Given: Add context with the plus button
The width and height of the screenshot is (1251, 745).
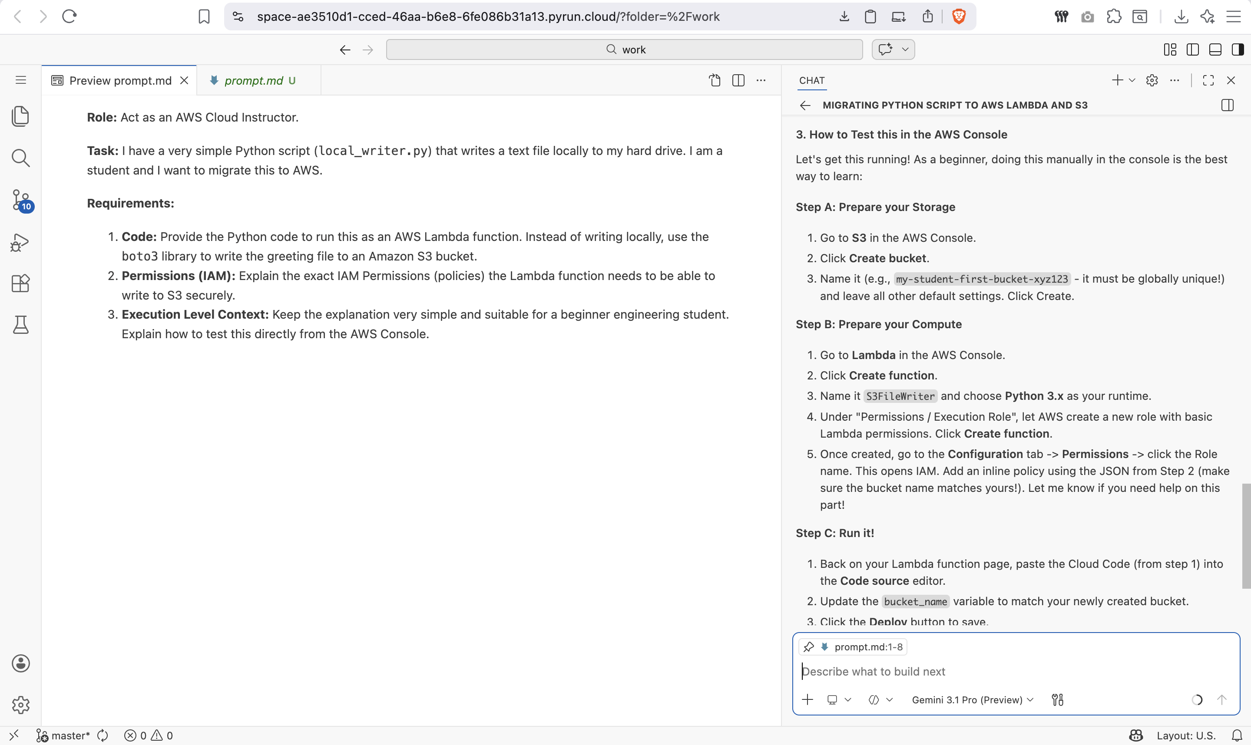Looking at the screenshot, I should pyautogui.click(x=808, y=700).
